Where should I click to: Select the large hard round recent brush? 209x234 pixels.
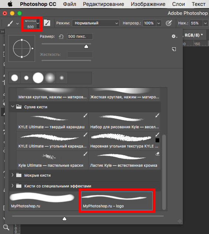pyautogui.click(x=38, y=78)
